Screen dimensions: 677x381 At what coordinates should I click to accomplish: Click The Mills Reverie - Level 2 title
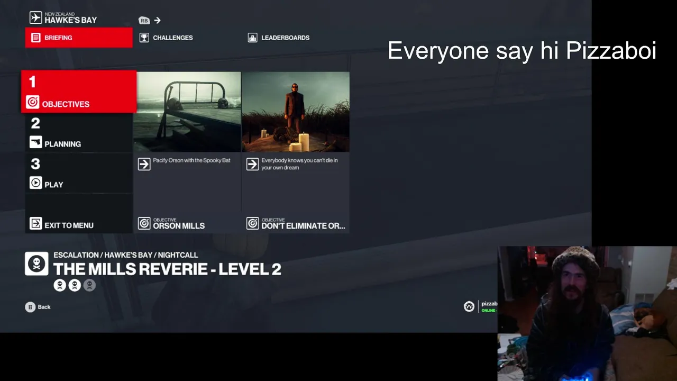click(x=167, y=269)
